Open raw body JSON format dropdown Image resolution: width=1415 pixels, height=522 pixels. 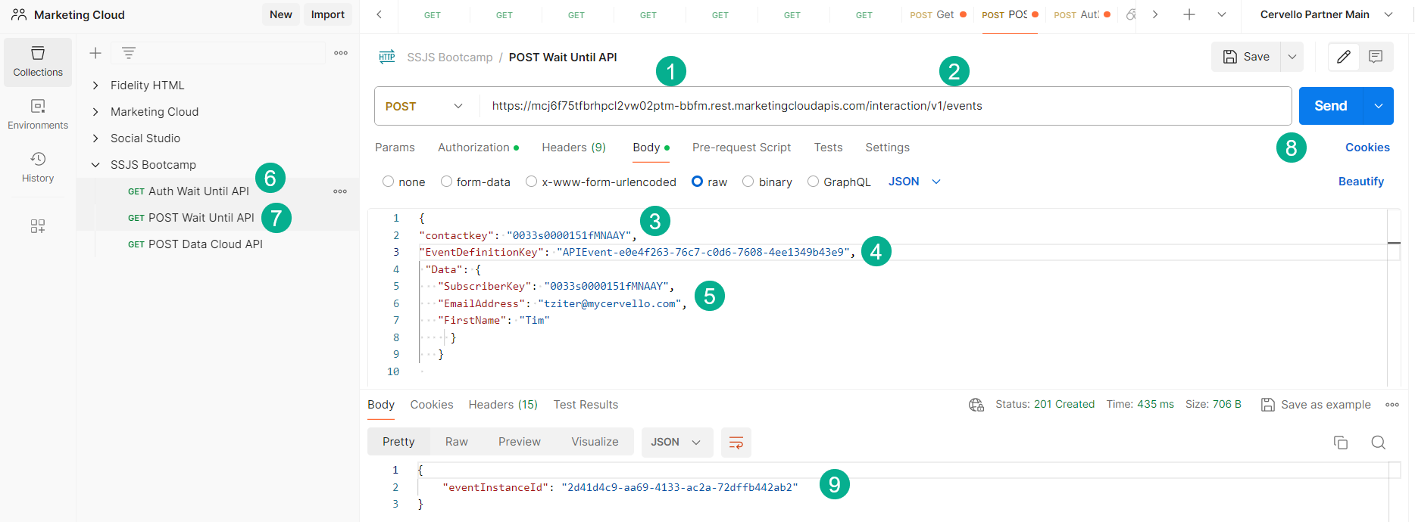914,182
